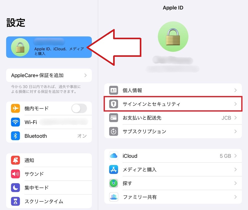Open 探す via the green Find My icon
Screen dimensions: 248x210
113,183
